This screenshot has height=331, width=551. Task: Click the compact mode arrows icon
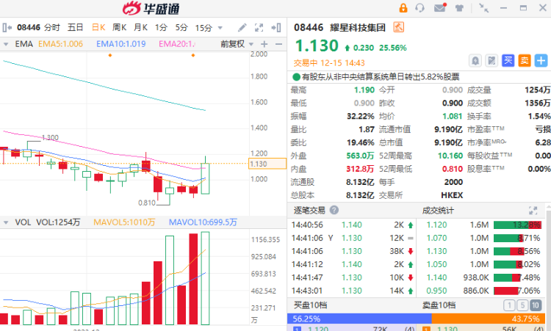484,8
